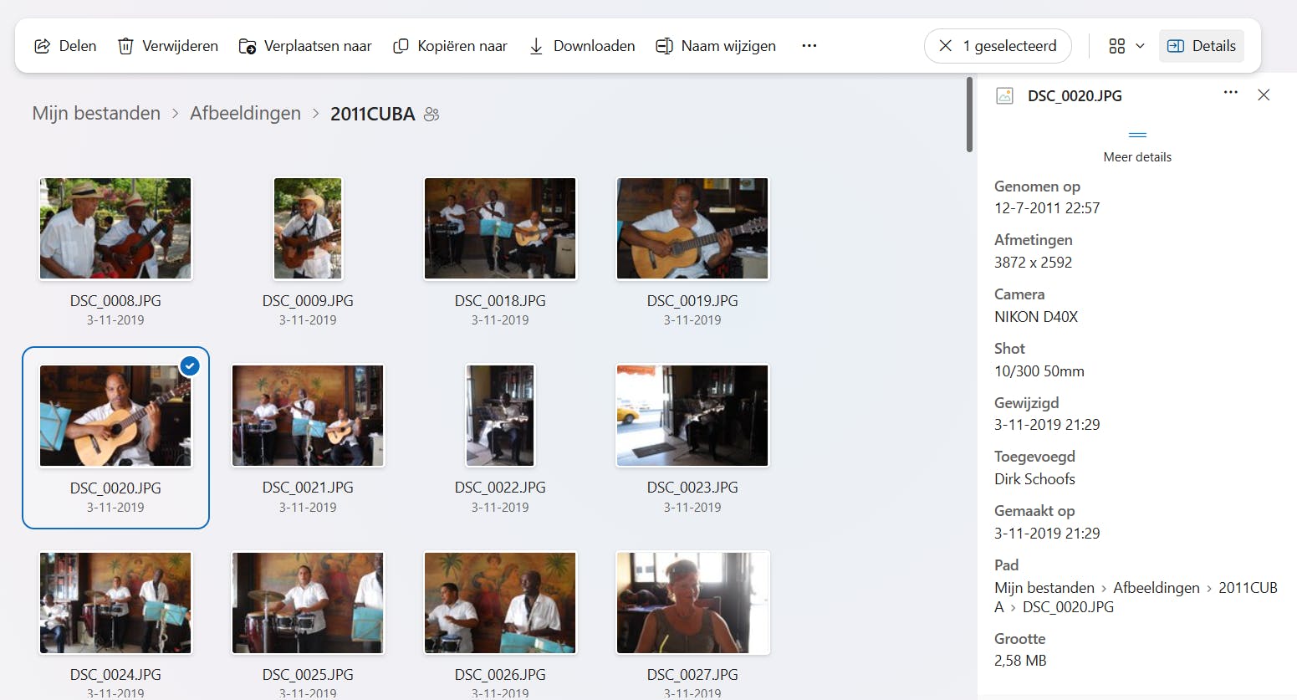The image size is (1297, 700).
Task: Click the Verwijderen button label
Action: point(180,46)
